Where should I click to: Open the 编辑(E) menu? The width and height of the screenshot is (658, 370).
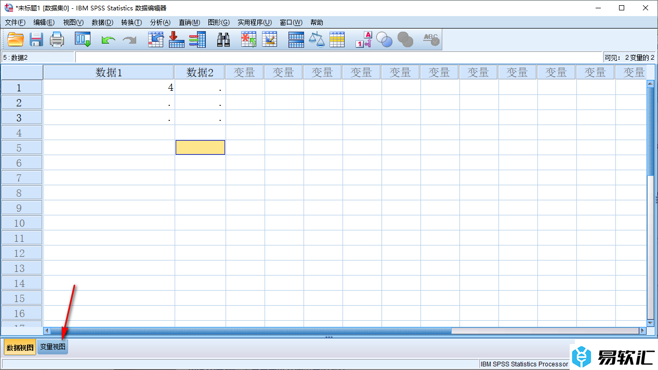44,22
